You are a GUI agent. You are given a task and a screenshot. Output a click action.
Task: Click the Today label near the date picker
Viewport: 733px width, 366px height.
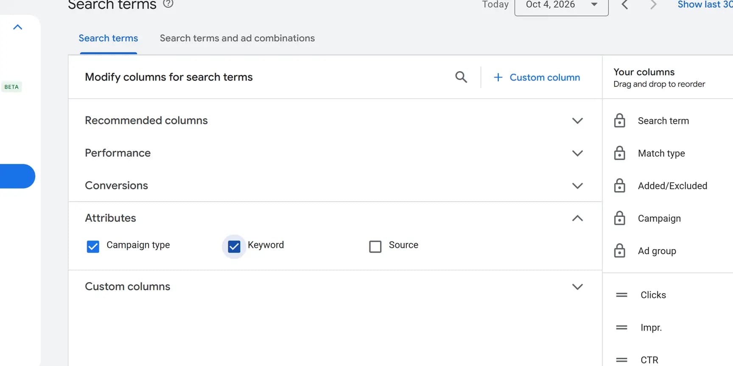[x=495, y=5]
